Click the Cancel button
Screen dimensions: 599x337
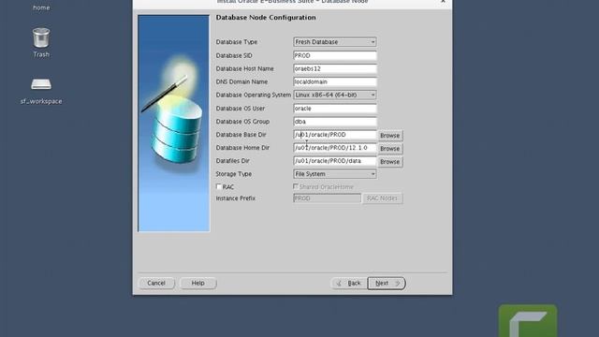[x=156, y=283]
